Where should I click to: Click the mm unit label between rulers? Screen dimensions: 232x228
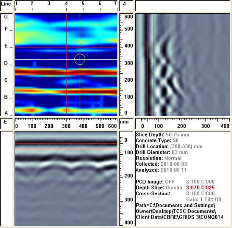click(x=124, y=122)
